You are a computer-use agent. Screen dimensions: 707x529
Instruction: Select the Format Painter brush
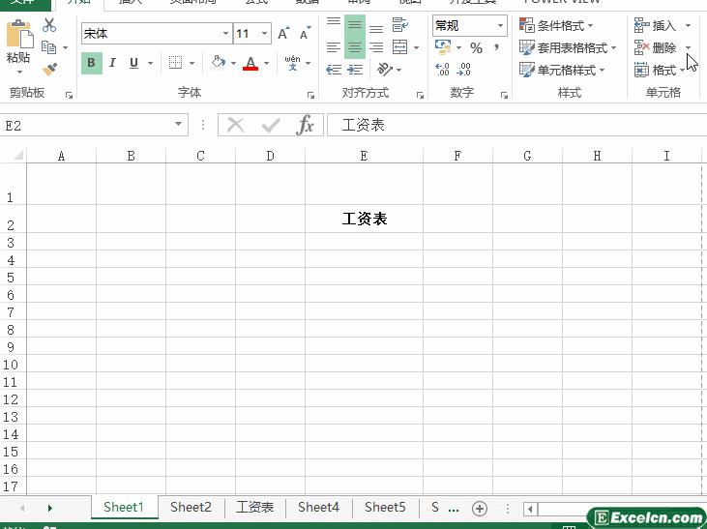click(49, 69)
